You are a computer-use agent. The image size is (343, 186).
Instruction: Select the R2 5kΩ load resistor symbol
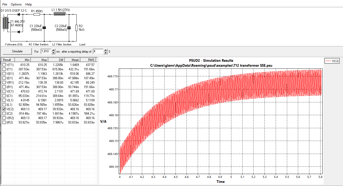(76, 28)
